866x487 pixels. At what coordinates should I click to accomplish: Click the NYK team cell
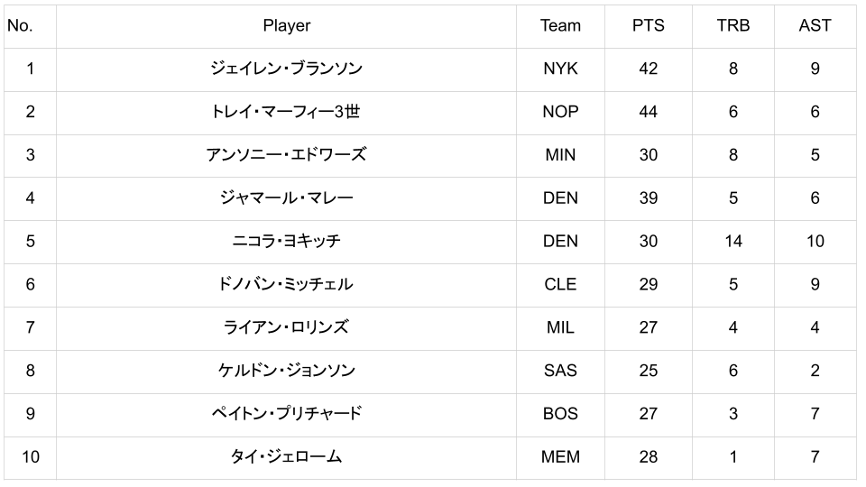pos(560,69)
